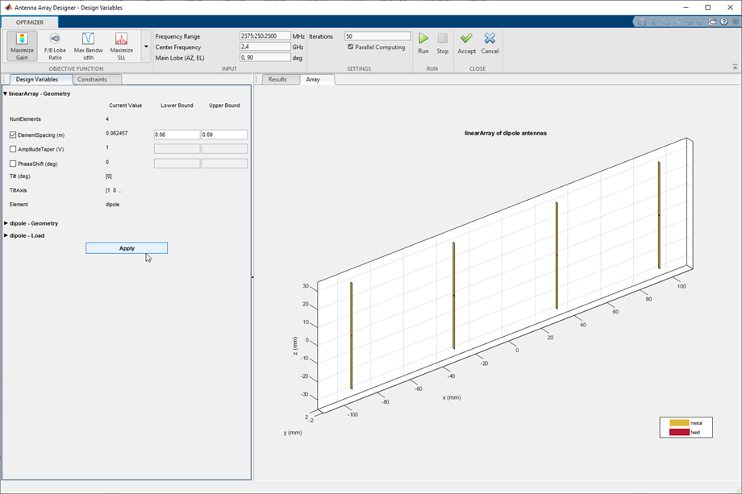Enable the AmplitudeTaper checkbox

(x=13, y=149)
